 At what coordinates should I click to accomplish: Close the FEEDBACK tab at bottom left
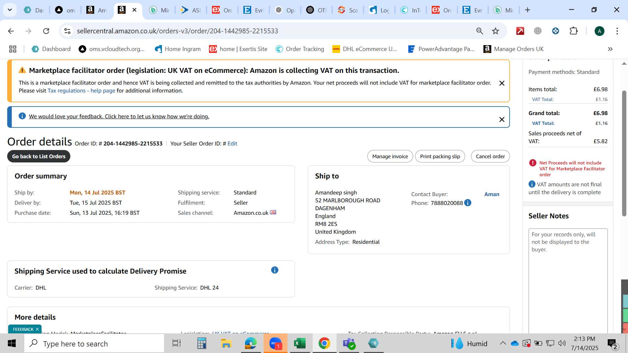click(37, 329)
